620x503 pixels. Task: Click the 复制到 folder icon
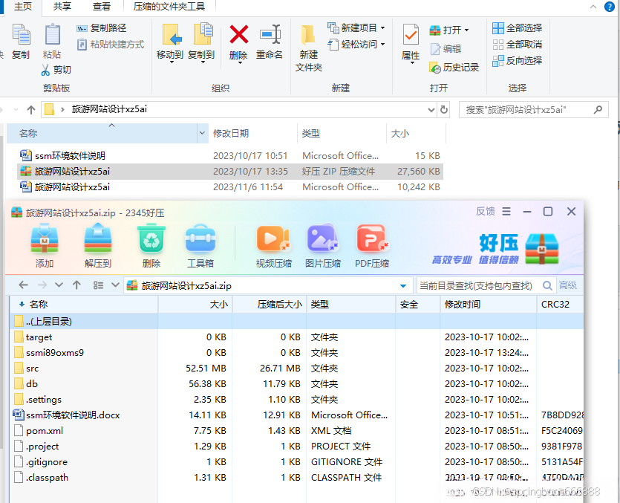[x=203, y=34]
